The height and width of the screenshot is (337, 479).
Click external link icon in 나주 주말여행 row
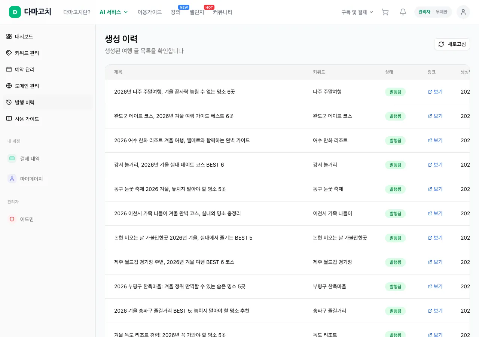(x=430, y=92)
